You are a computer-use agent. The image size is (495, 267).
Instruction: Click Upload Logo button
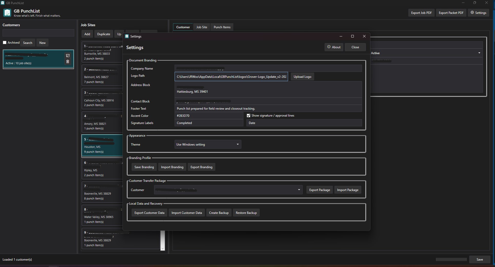(x=302, y=77)
